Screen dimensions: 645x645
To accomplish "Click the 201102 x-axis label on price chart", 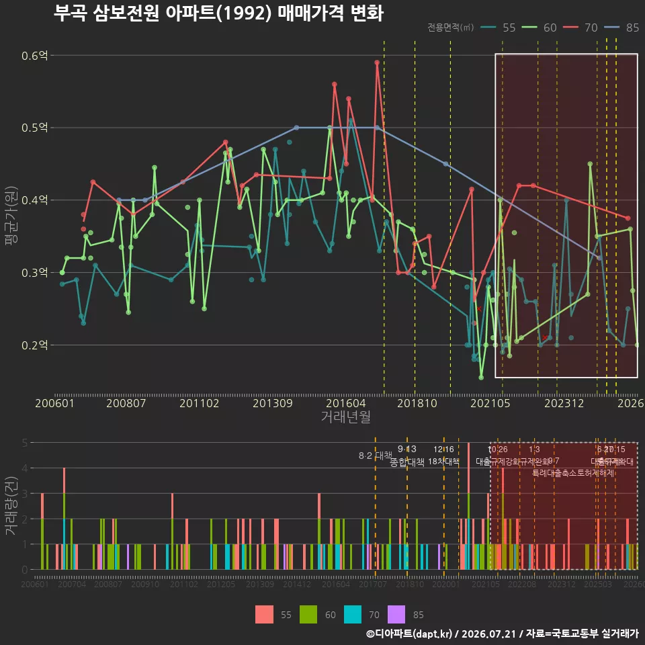I will click(199, 403).
